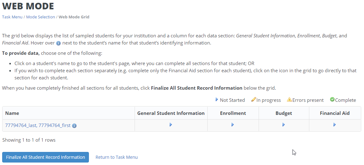Click the blue Not Started legend arrow

click(217, 100)
